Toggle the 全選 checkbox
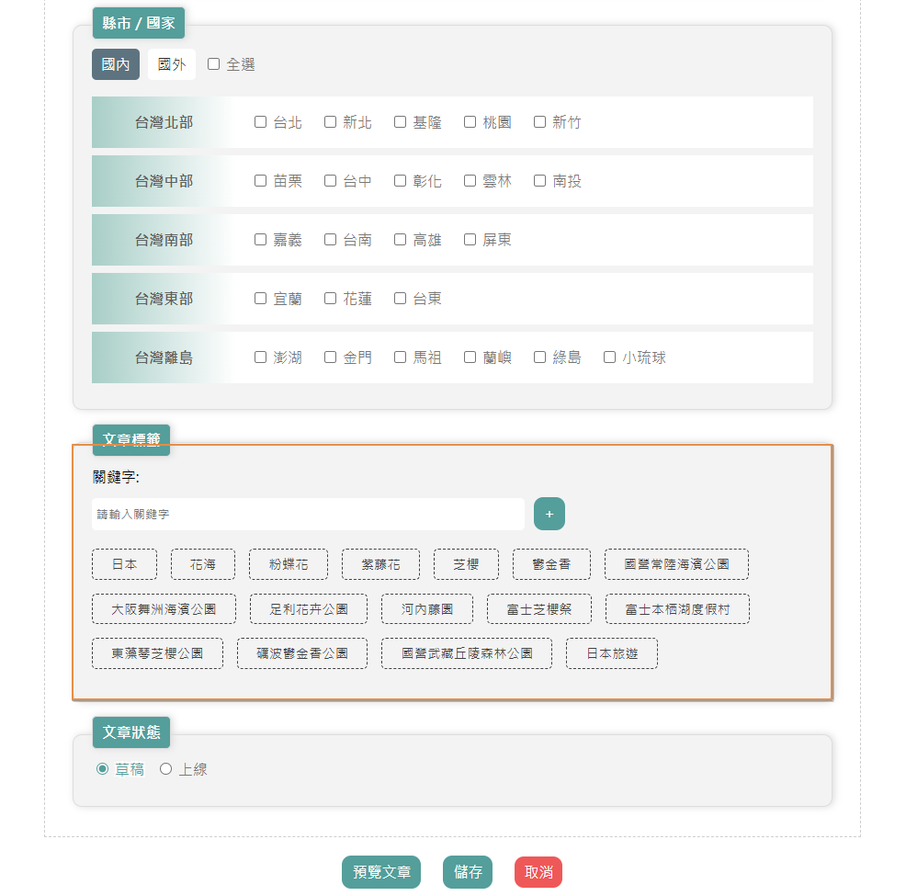 (214, 64)
